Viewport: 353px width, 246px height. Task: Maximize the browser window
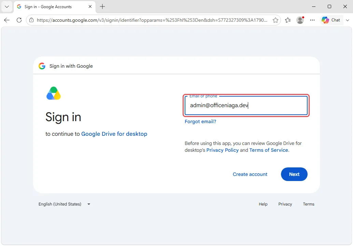coord(329,7)
